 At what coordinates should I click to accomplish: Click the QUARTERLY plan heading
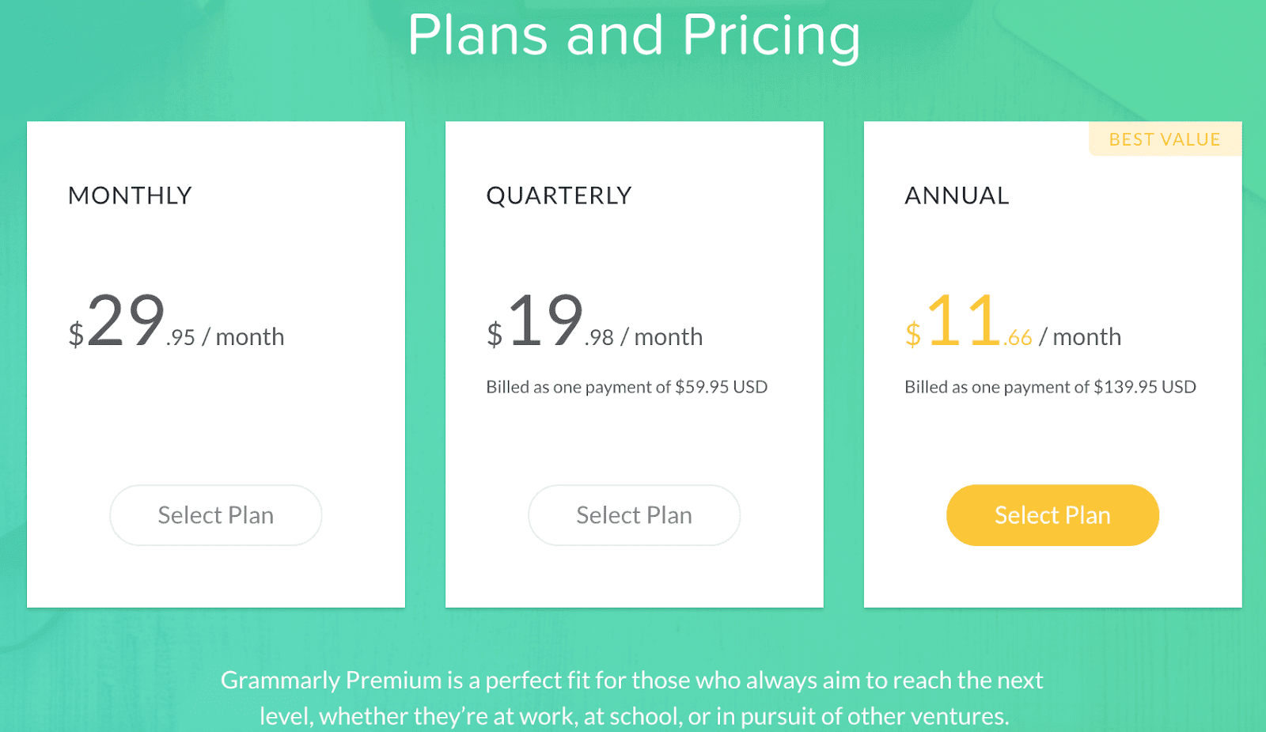(x=559, y=195)
